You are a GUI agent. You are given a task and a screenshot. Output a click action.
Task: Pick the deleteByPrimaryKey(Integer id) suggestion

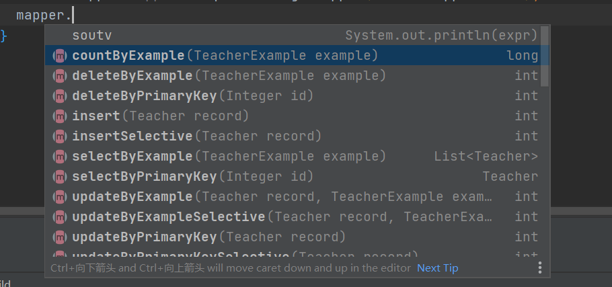[192, 96]
